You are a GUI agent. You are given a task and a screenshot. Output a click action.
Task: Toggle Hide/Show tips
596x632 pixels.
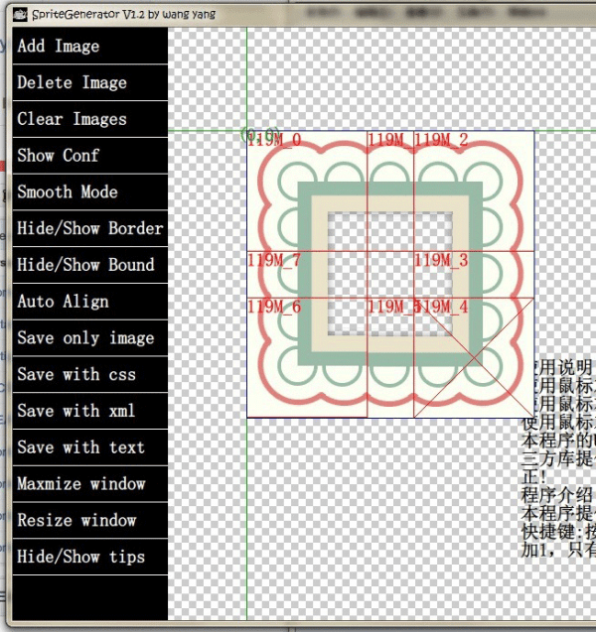tap(89, 557)
